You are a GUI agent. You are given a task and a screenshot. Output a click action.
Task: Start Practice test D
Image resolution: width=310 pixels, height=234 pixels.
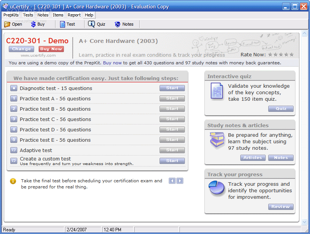tap(172, 129)
